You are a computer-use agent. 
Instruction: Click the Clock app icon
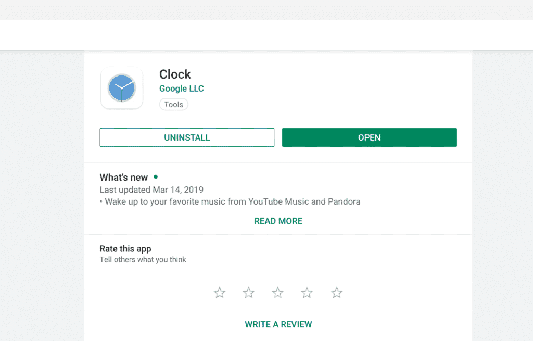[x=121, y=88]
